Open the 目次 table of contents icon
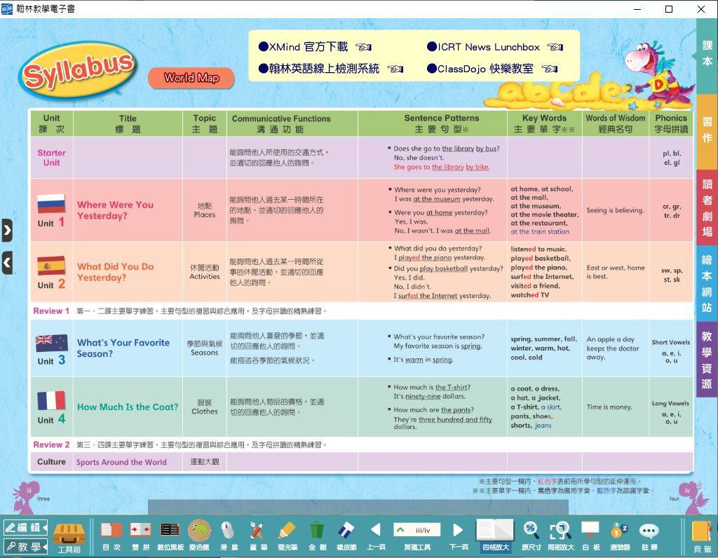Viewport: 718px width, 558px height. point(111,530)
